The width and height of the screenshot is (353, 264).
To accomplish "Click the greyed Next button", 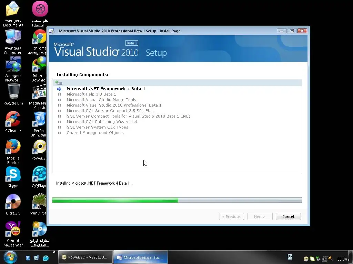I will point(260,217).
